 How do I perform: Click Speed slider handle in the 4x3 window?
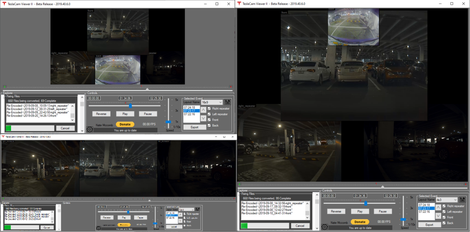[403, 219]
